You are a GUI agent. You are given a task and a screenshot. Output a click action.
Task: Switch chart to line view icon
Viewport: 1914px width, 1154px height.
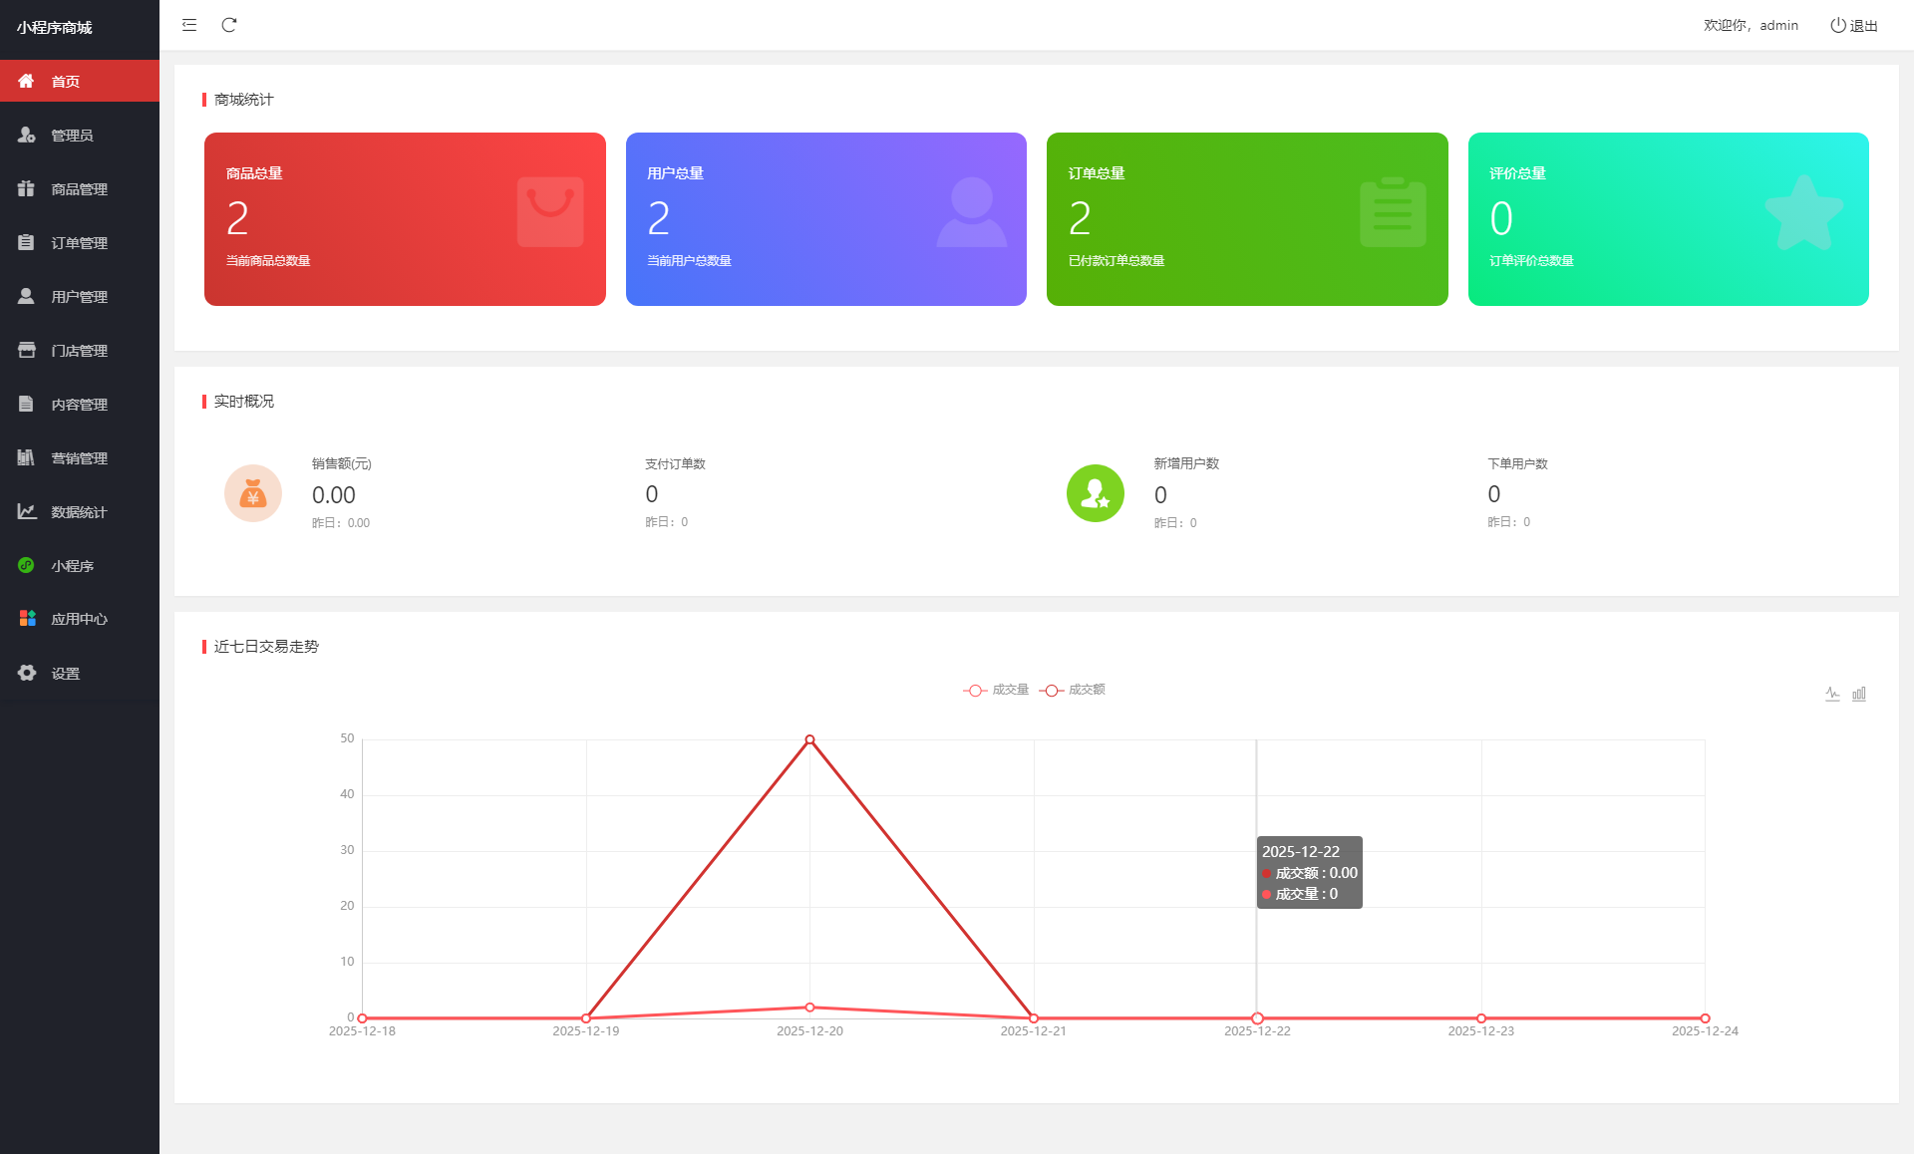pyautogui.click(x=1832, y=694)
